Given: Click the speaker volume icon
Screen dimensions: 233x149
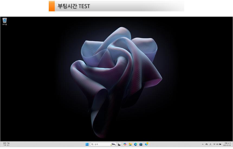Looking at the screenshot, I should [x=217, y=144].
